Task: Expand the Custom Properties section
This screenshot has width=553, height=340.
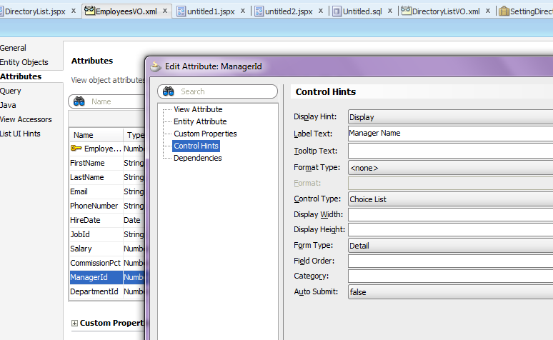Action: pos(74,323)
